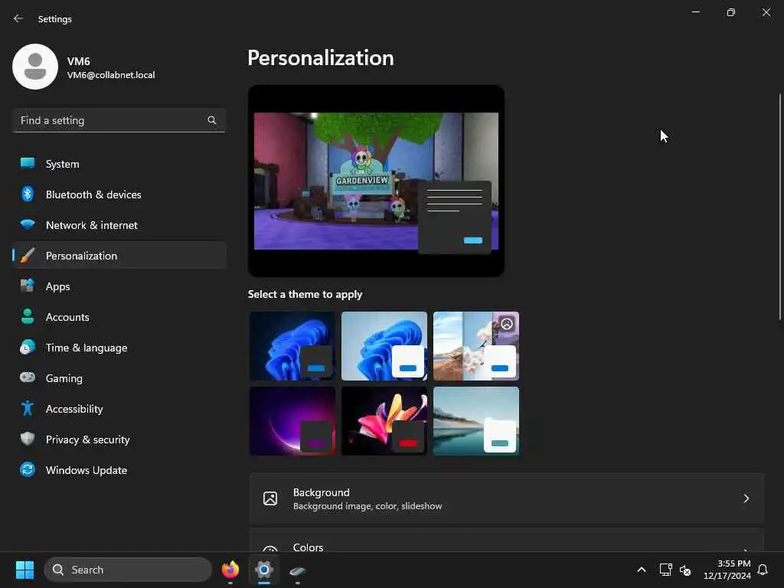Click the Gardenview desktop preview image
This screenshot has height=588, width=784.
pyautogui.click(x=376, y=181)
